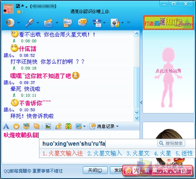
Task: Click the signature text in title bar
Action: tap(90, 11)
